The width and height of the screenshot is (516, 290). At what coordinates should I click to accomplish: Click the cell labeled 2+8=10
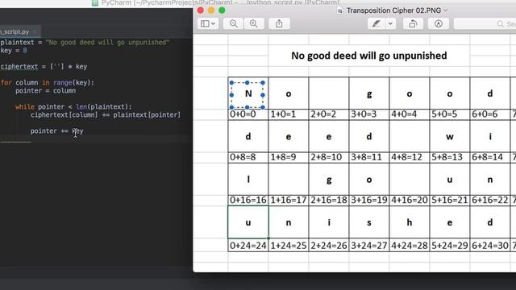(329, 157)
